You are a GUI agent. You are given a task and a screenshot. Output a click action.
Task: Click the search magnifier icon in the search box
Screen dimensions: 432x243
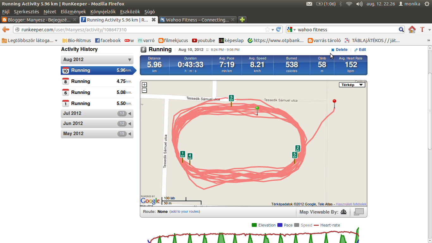pyautogui.click(x=401, y=29)
